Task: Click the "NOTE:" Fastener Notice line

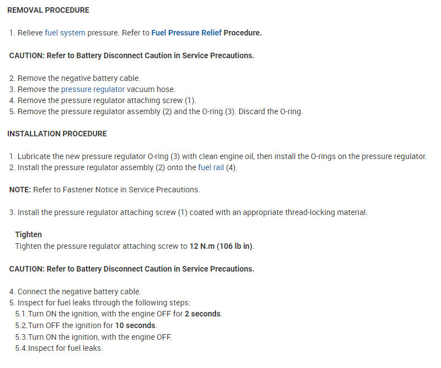Action: pyautogui.click(x=104, y=190)
